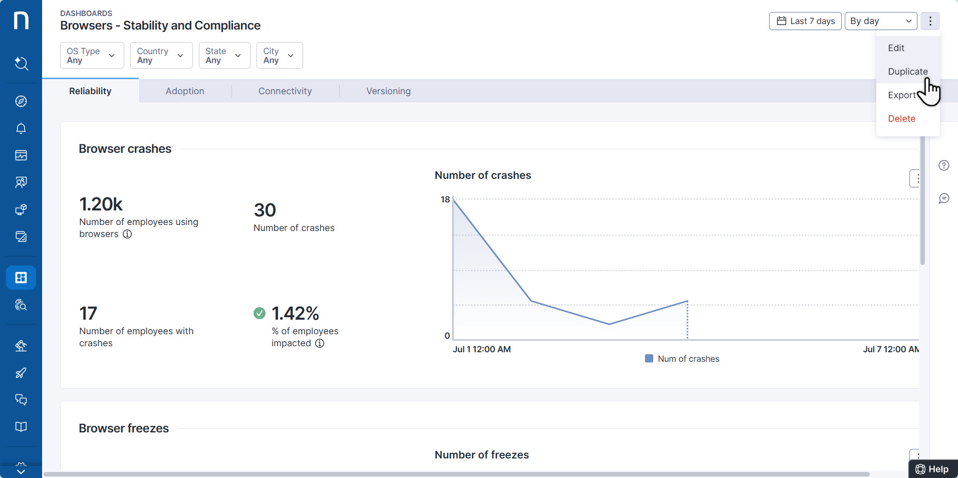Select the compass discovery icon in sidebar
The height and width of the screenshot is (478, 958).
coord(21,101)
